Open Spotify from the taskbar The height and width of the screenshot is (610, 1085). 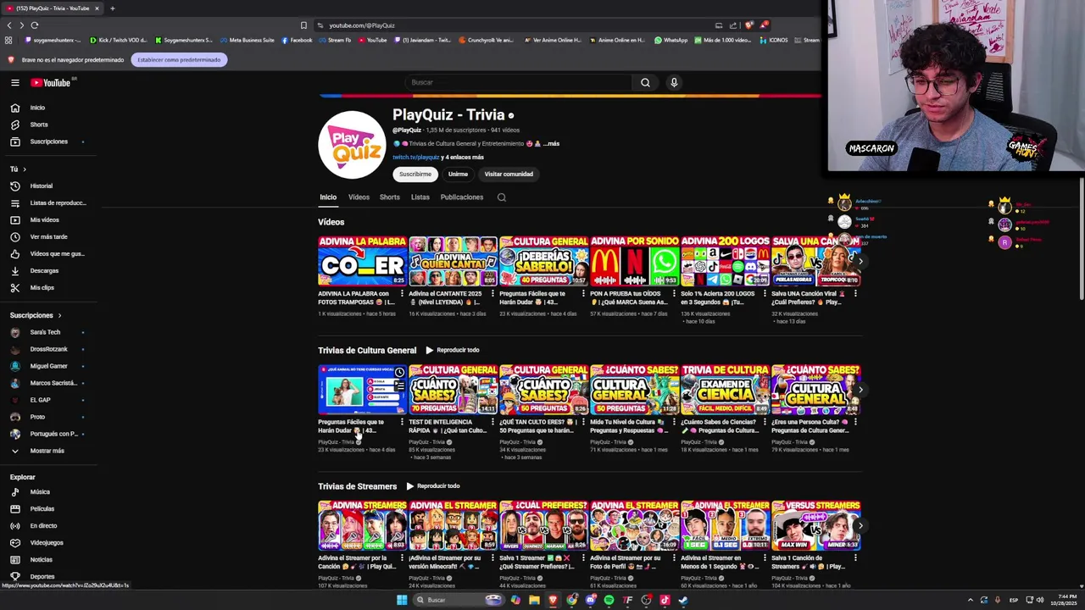click(x=609, y=600)
